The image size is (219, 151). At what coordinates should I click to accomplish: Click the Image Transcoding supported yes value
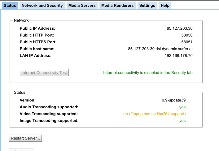point(182,121)
